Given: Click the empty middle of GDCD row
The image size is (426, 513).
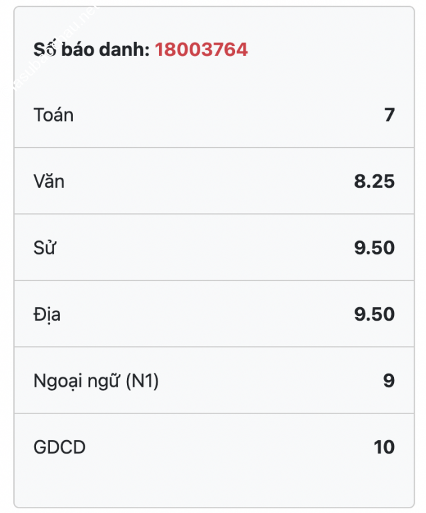Looking at the screenshot, I should [x=214, y=447].
